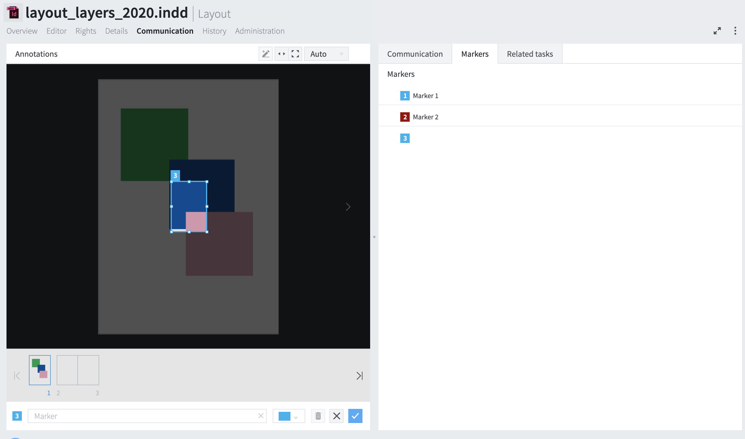Select Marker 2 in the Markers list
The height and width of the screenshot is (439, 745).
(425, 117)
